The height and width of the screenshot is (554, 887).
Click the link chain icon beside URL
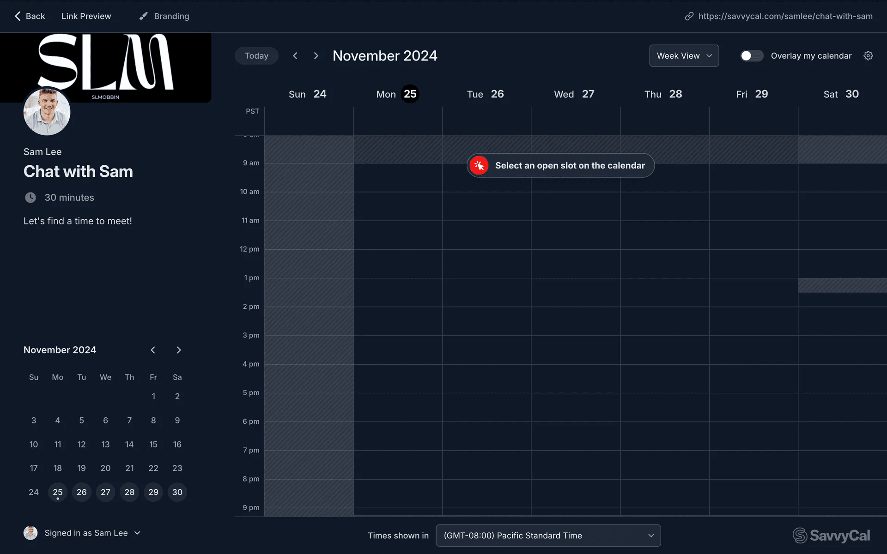(x=689, y=16)
